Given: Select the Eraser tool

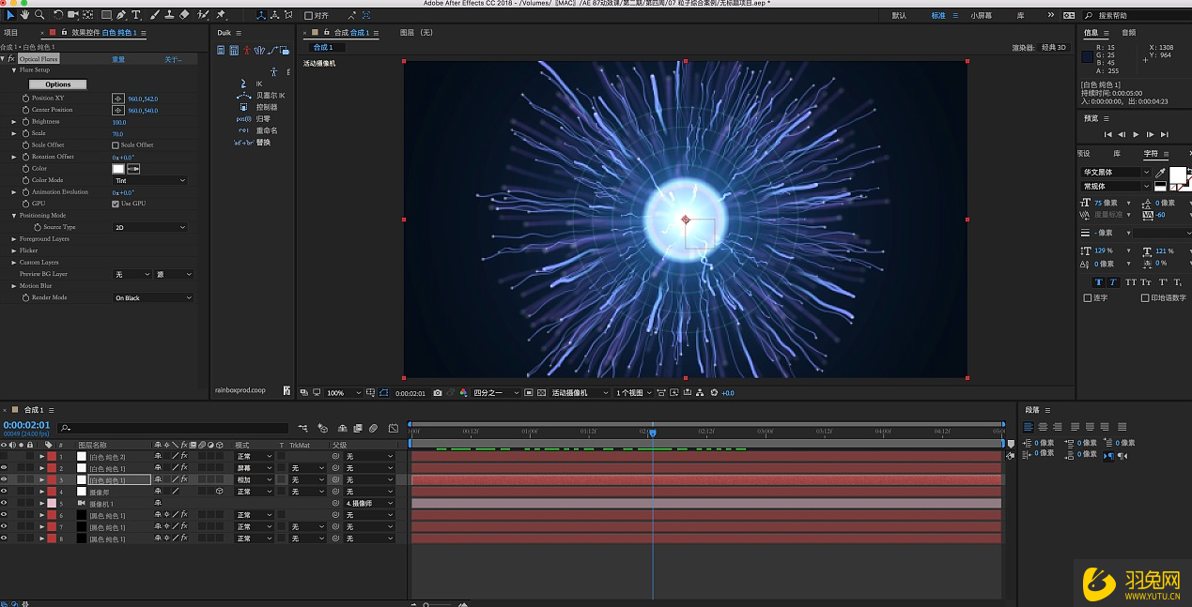Looking at the screenshot, I should coord(183,15).
